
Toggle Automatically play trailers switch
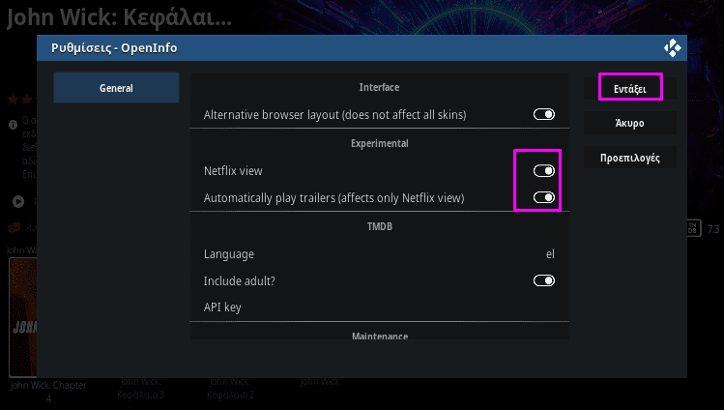[544, 197]
